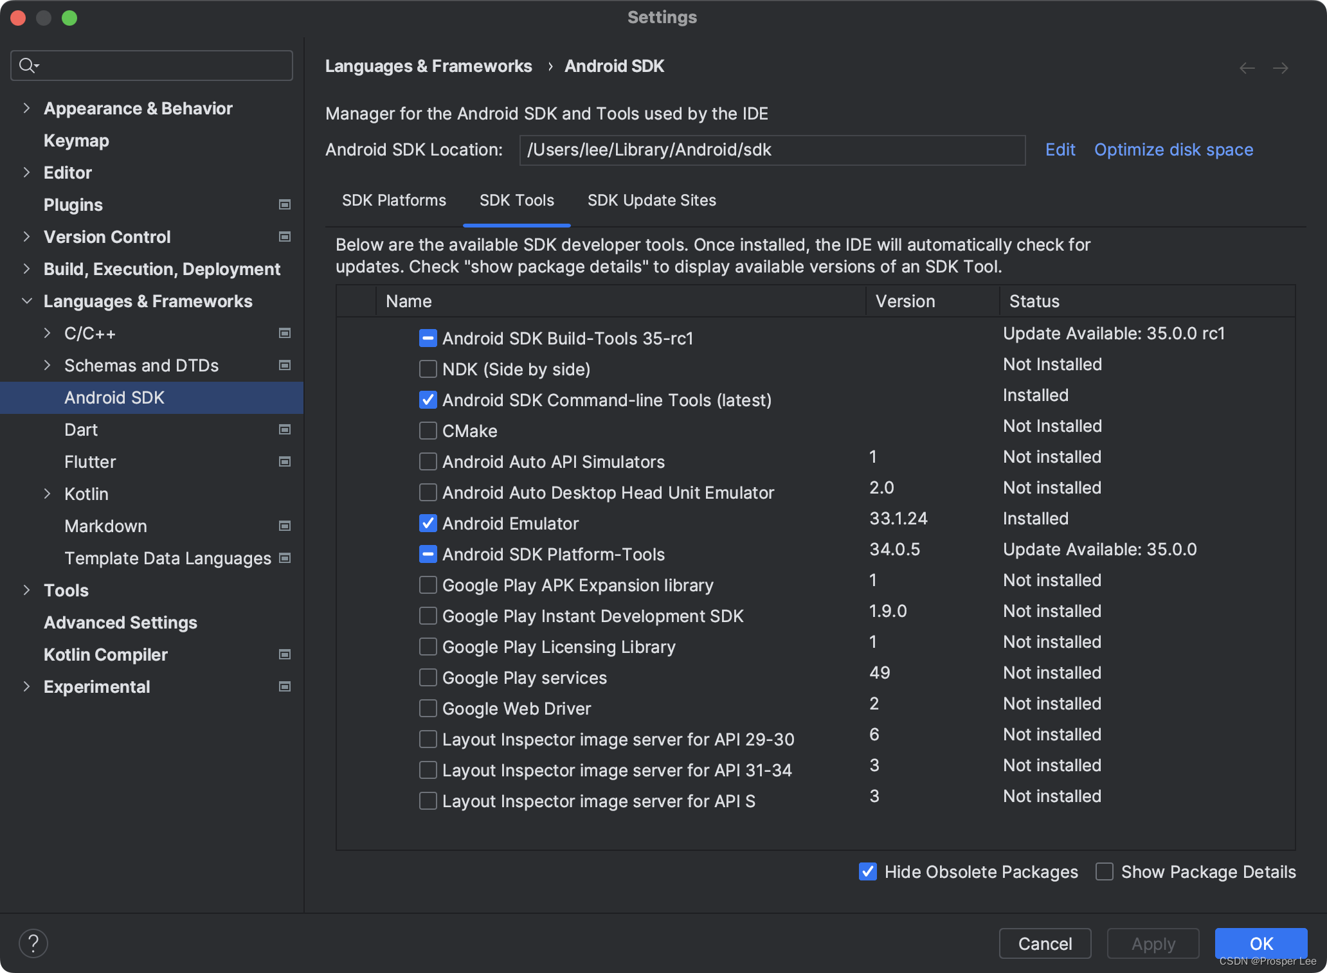
Task: Click the Apply button
Action: [1153, 943]
